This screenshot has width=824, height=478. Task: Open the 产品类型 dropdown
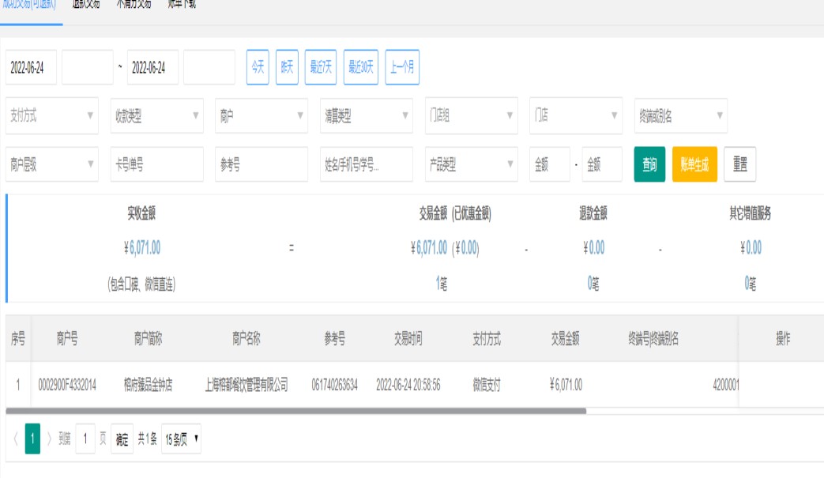coord(471,164)
